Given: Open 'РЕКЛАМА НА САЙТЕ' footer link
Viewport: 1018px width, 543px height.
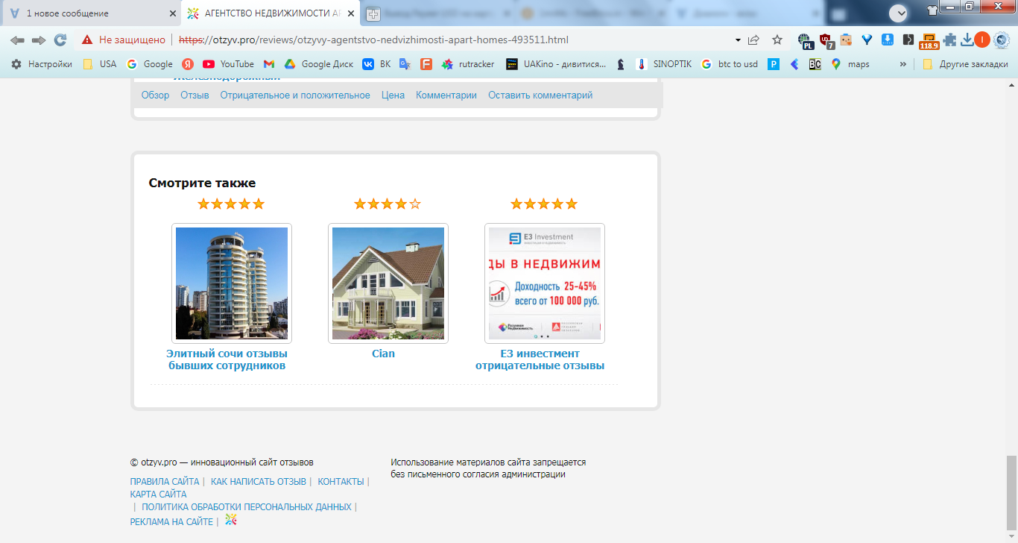Looking at the screenshot, I should [x=171, y=522].
